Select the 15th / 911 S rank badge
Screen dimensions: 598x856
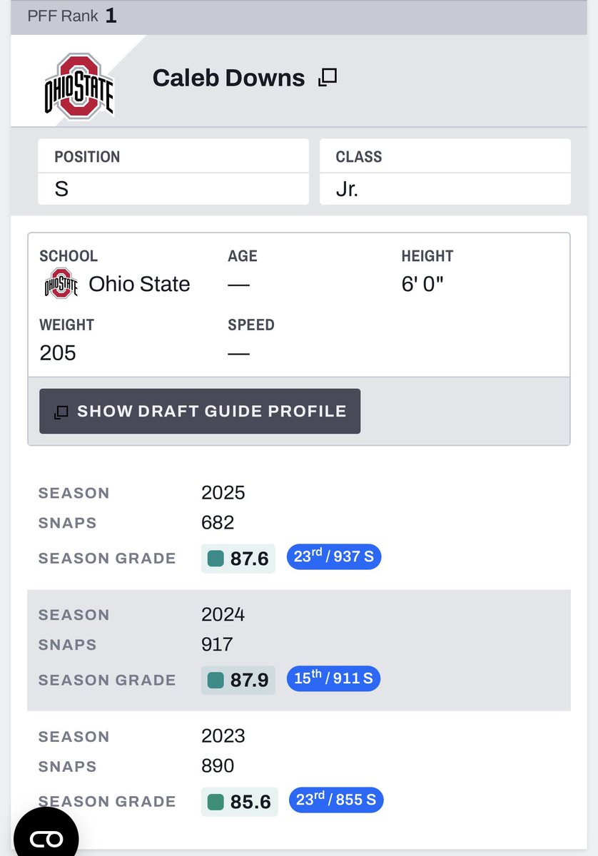pos(334,678)
